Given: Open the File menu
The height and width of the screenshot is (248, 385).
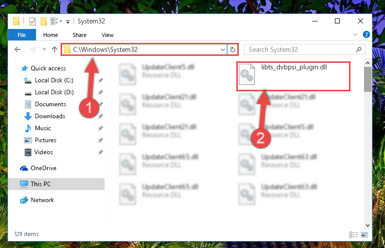Looking at the screenshot, I should pyautogui.click(x=22, y=35).
